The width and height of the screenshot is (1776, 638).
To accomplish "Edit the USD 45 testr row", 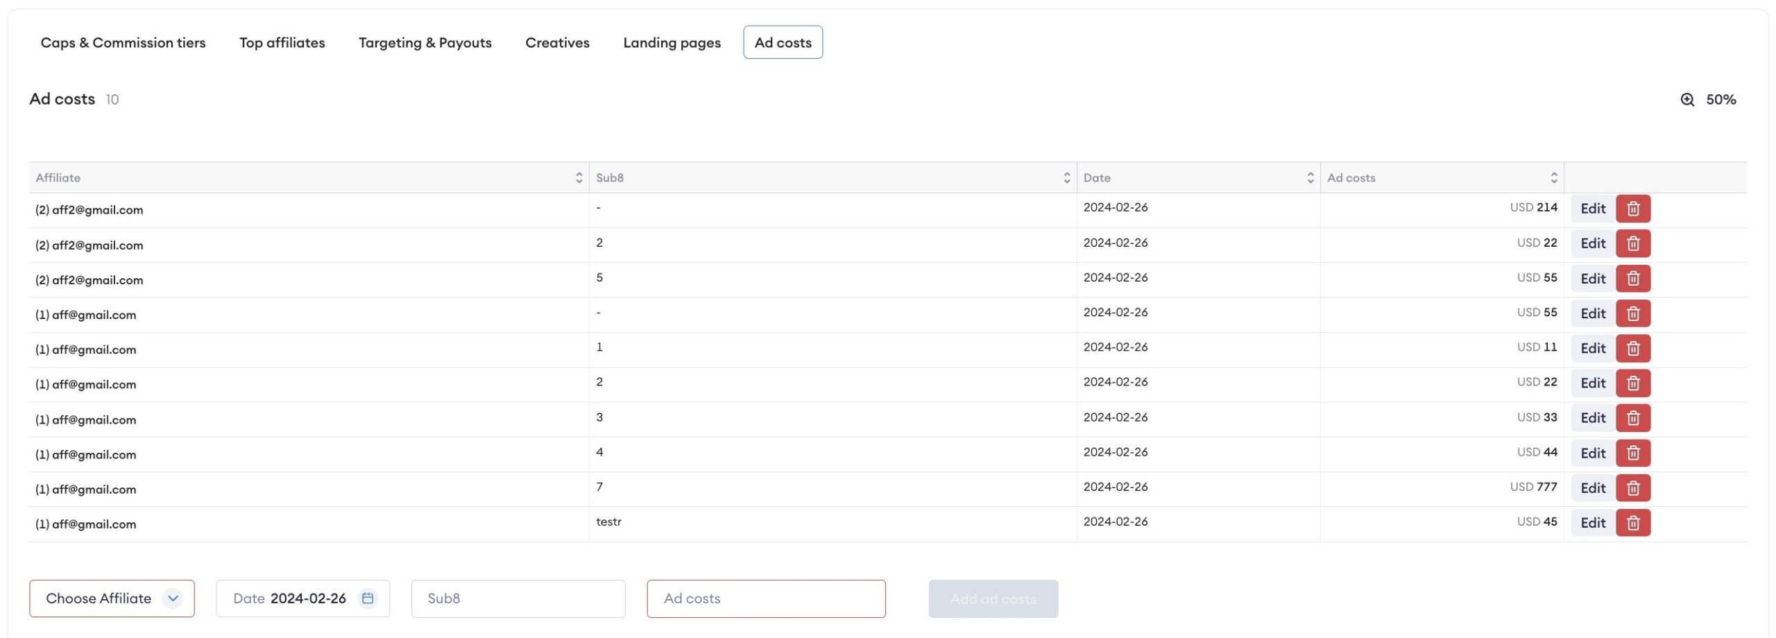I will pos(1592,523).
